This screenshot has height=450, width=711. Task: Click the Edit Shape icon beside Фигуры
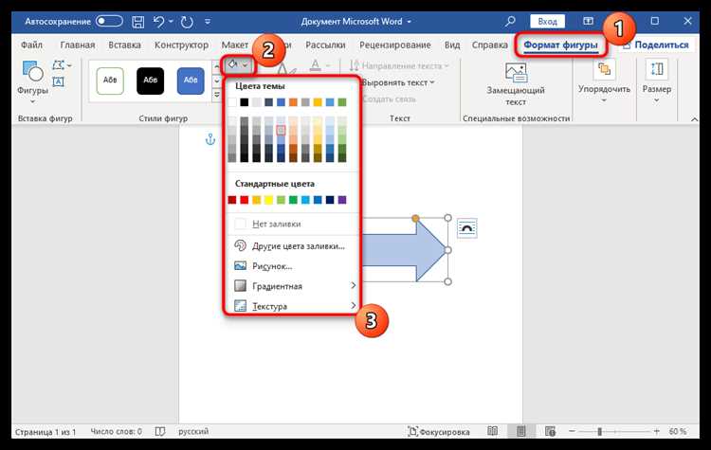[x=60, y=65]
